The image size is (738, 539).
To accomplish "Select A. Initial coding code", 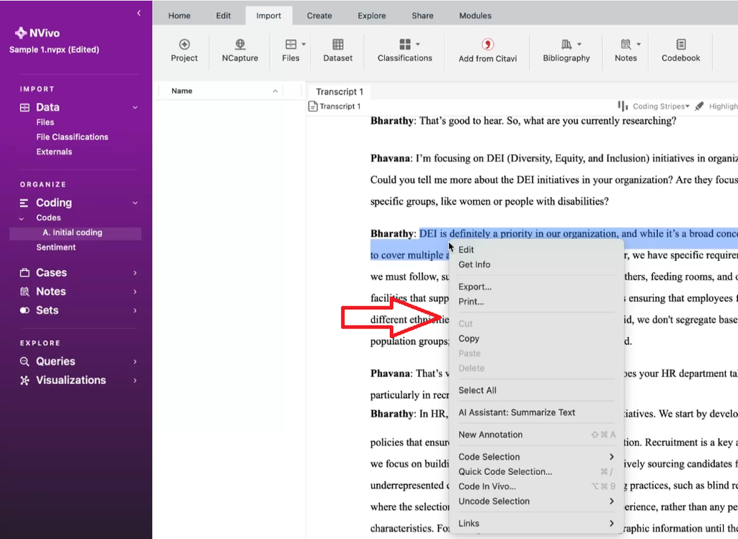I will (75, 233).
